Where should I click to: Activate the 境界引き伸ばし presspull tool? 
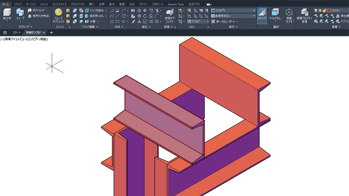[x=39, y=16]
